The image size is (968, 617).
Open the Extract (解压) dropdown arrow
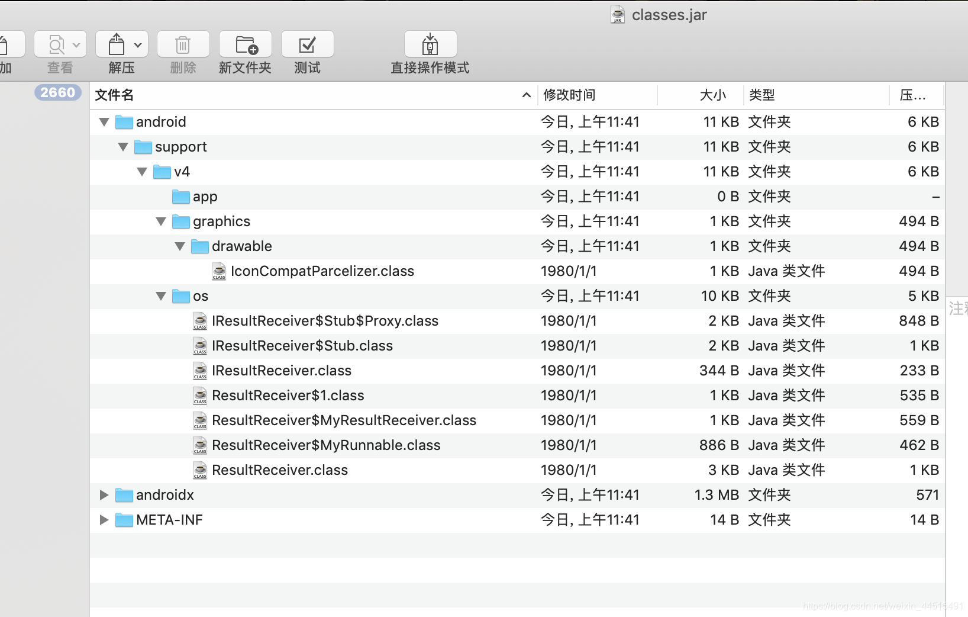[x=138, y=45]
